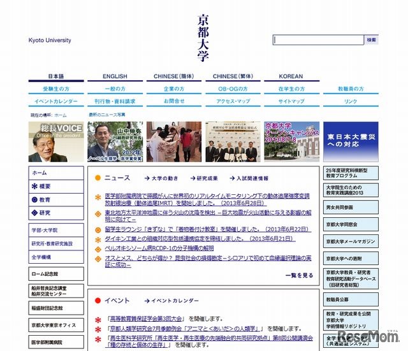The width and height of the screenshot is (408, 351).
Task: Click arrow icon before 入試関連情報
Action: coord(232,178)
